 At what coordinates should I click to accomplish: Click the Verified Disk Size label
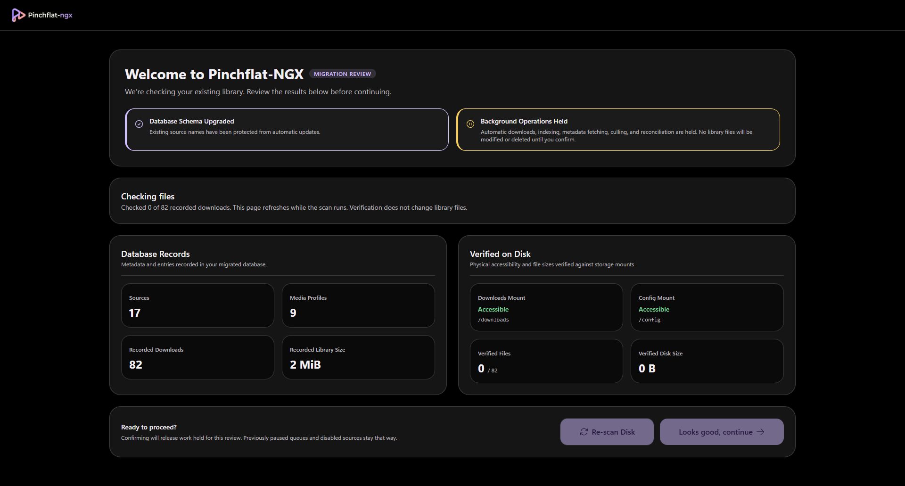[x=660, y=354]
